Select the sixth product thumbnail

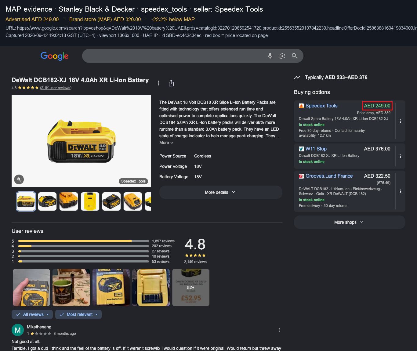click(x=133, y=201)
